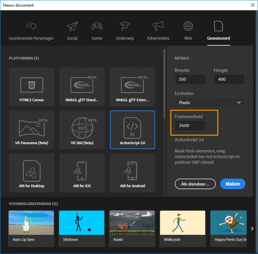Choose the WebGL glTF Extended platform
This screenshot has height=254, width=258.
[132, 87]
